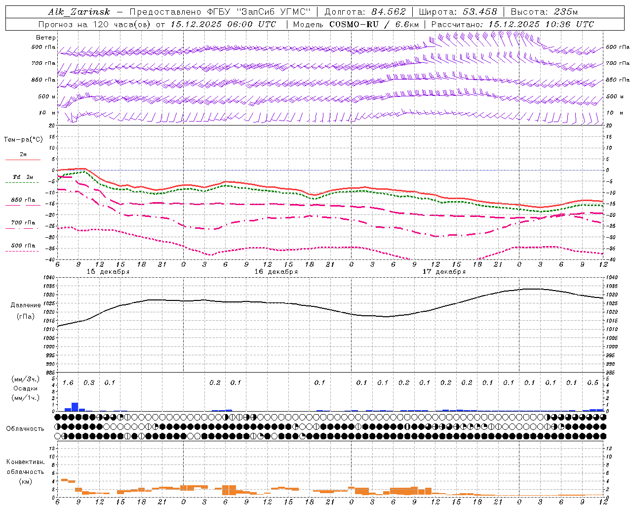The height and width of the screenshot is (506, 632).
Task: Click the Ветер panel label
Action: 46,38
